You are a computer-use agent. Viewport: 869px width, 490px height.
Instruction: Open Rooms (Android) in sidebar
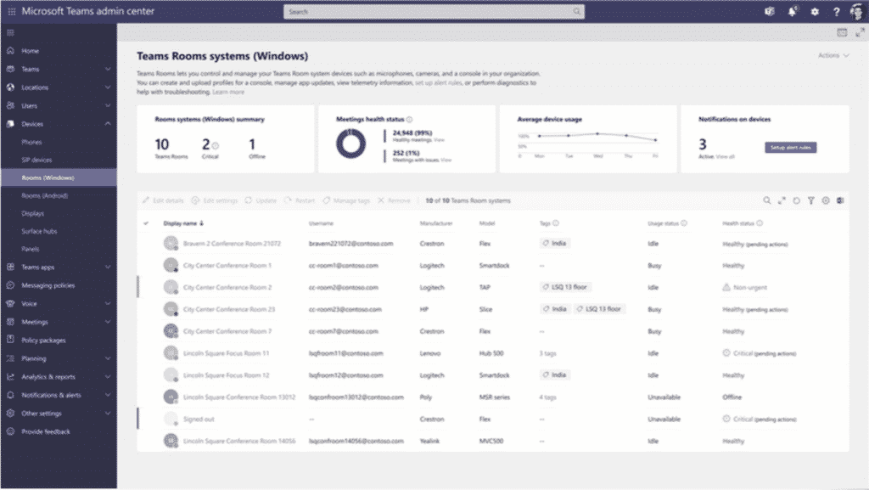[x=45, y=195]
